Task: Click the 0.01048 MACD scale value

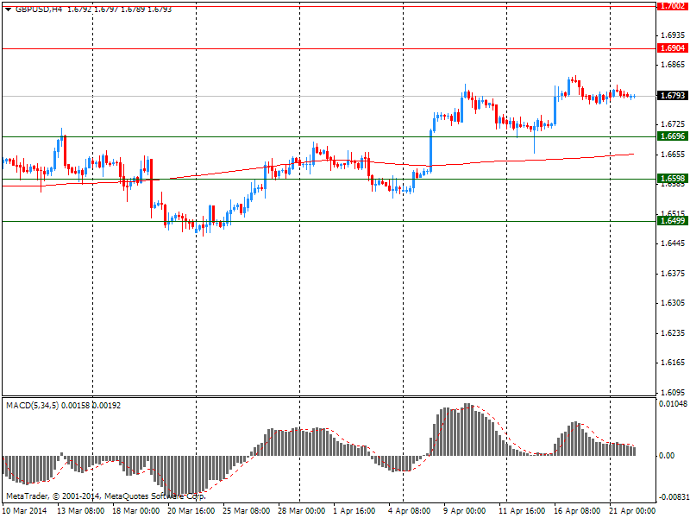Action: (x=673, y=403)
